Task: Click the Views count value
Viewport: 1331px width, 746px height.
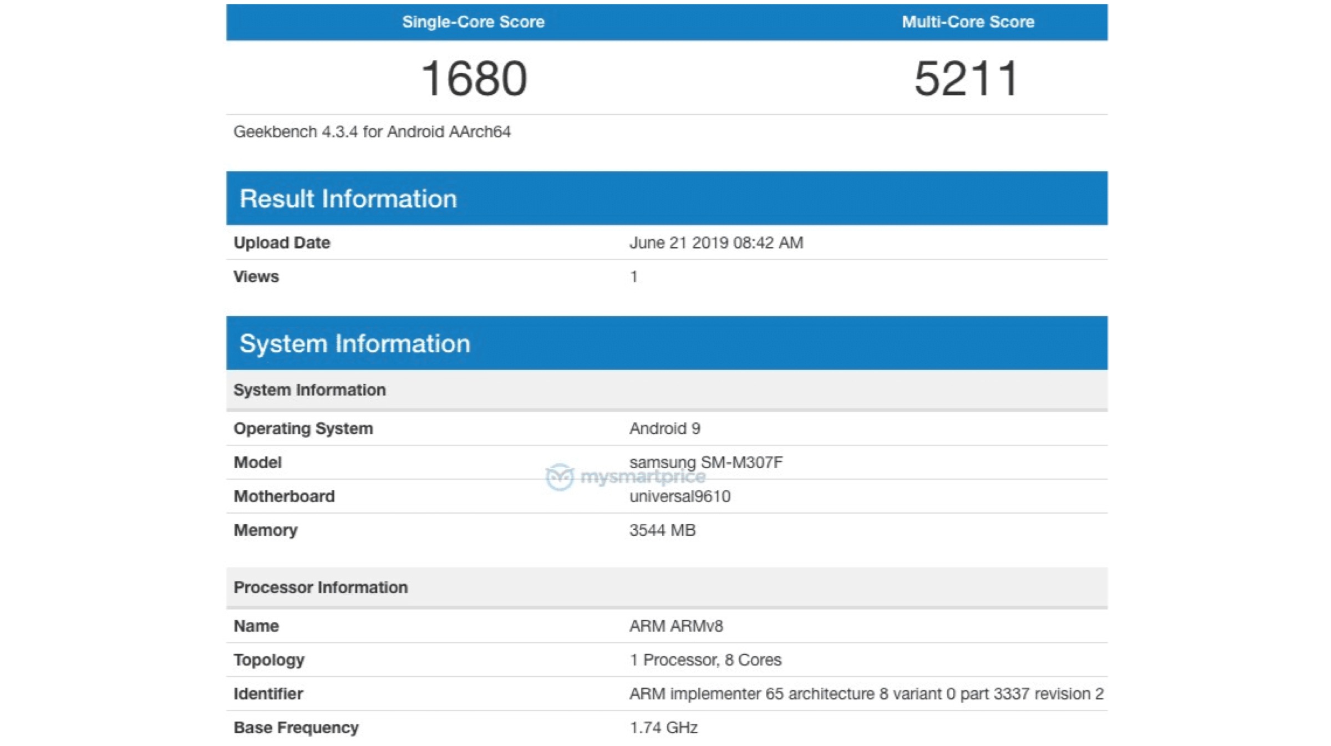Action: tap(633, 277)
